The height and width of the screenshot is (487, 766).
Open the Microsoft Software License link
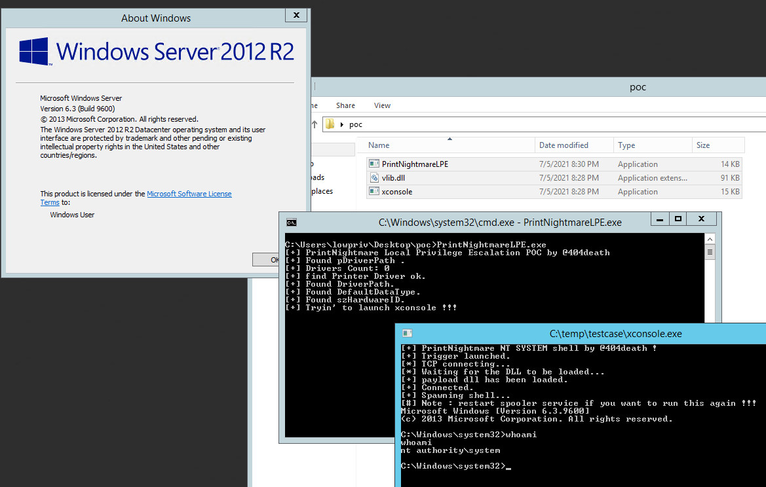click(x=189, y=194)
